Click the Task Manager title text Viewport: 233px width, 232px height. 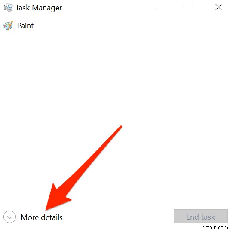pyautogui.click(x=39, y=8)
